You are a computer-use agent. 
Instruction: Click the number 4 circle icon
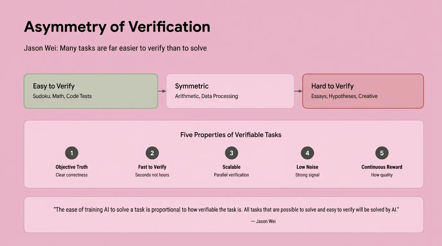coord(307,153)
